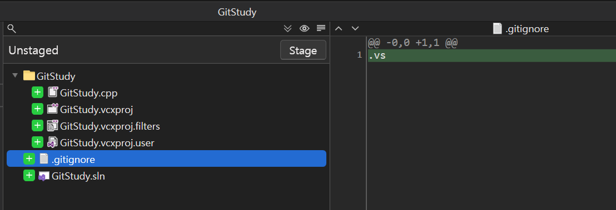Go to previous diff with up arrow
This screenshot has width=616, height=210.
pyautogui.click(x=339, y=28)
